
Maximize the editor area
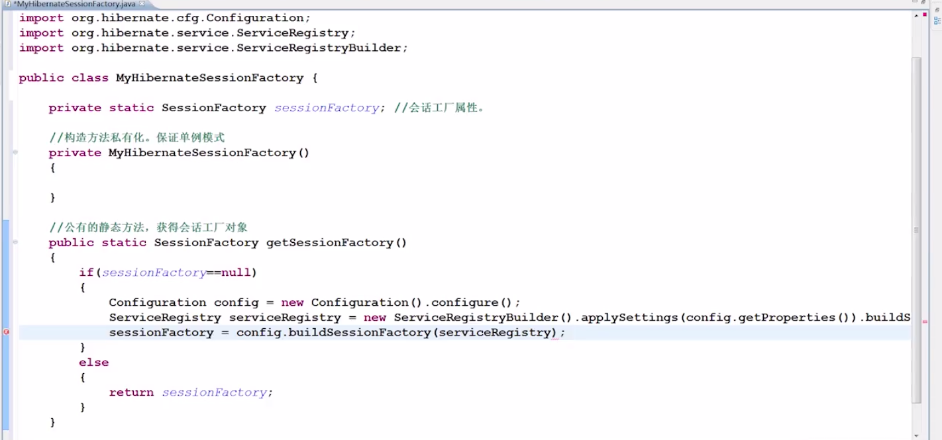click(x=923, y=3)
